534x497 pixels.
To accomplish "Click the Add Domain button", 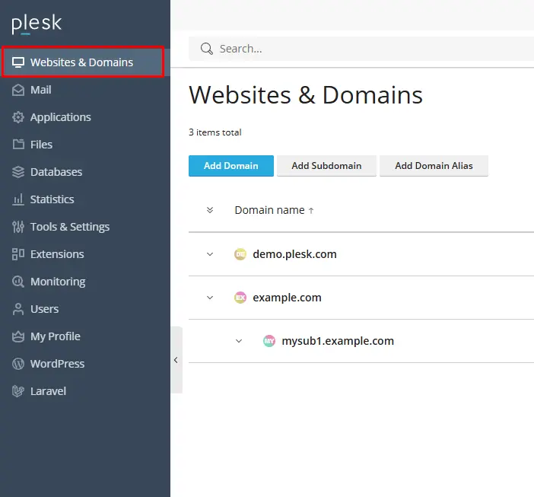I will coord(231,166).
